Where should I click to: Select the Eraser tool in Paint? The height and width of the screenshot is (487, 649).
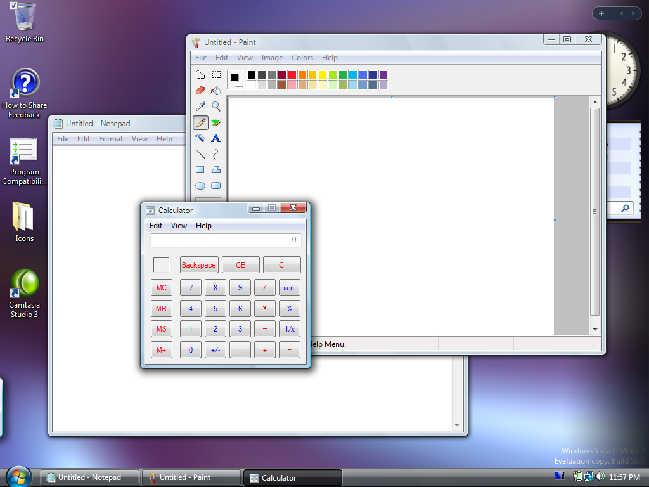[200, 91]
